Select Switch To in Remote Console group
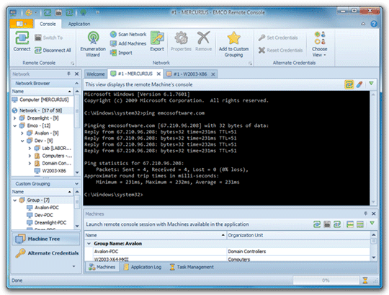This screenshot has width=389, height=295. coord(49,38)
